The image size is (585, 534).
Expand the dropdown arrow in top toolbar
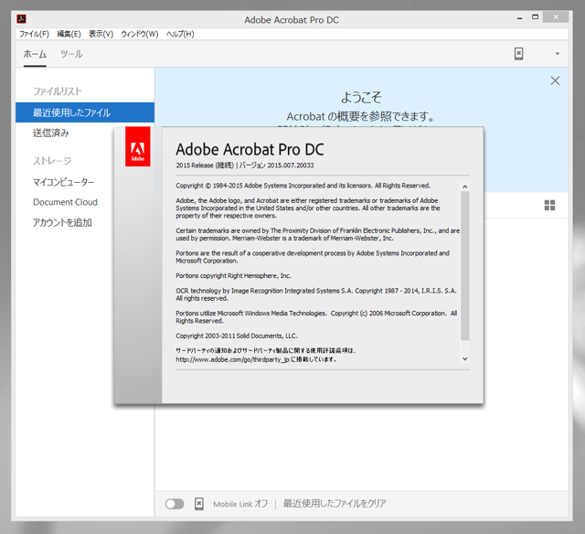click(558, 54)
